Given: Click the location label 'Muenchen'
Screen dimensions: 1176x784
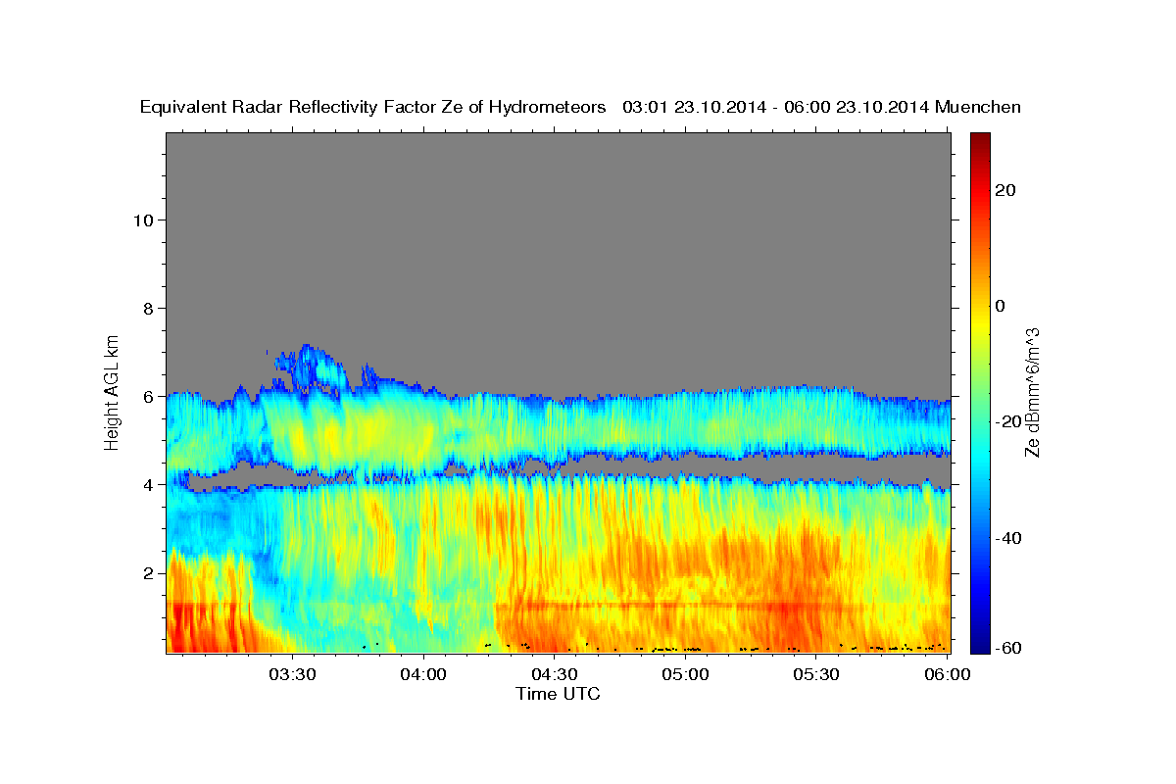Looking at the screenshot, I should (978, 107).
